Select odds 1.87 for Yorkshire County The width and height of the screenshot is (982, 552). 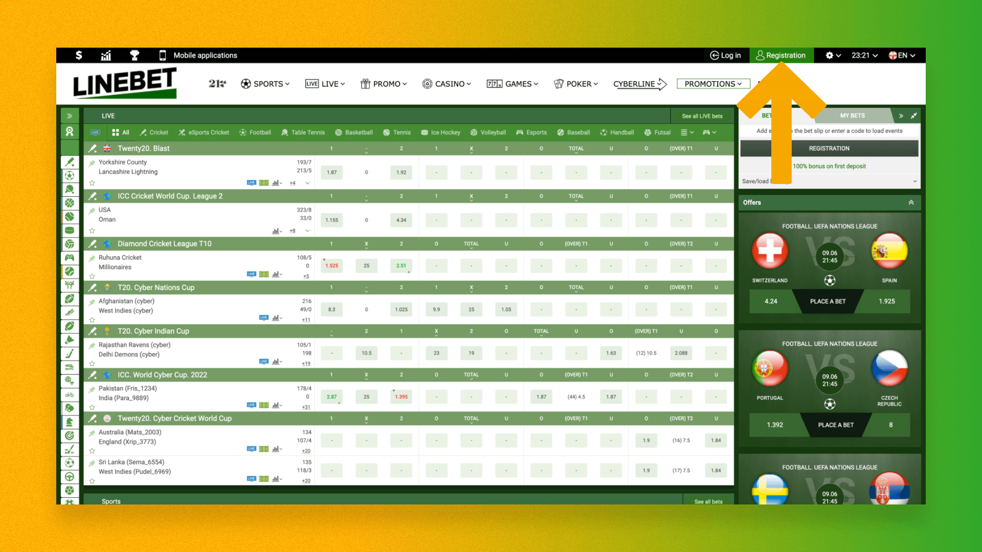(x=332, y=172)
